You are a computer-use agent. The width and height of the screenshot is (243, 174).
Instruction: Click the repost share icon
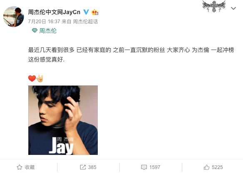pyautogui.click(x=83, y=167)
